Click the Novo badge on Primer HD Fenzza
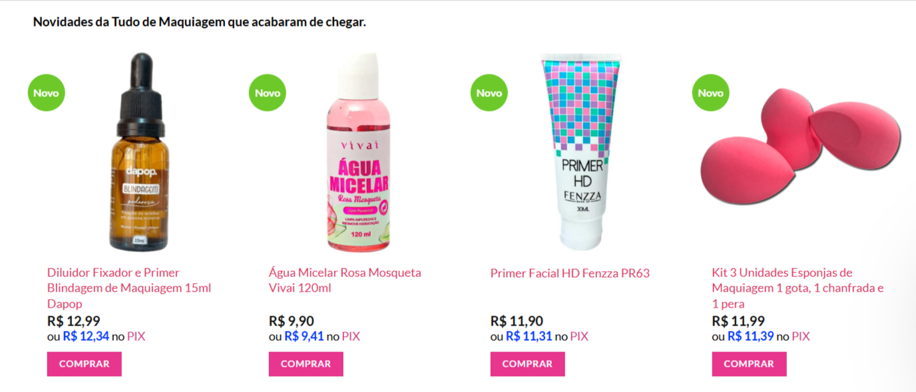 pyautogui.click(x=489, y=92)
